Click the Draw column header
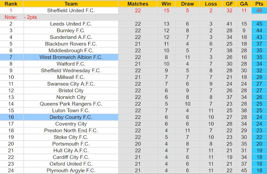 click(x=187, y=4)
